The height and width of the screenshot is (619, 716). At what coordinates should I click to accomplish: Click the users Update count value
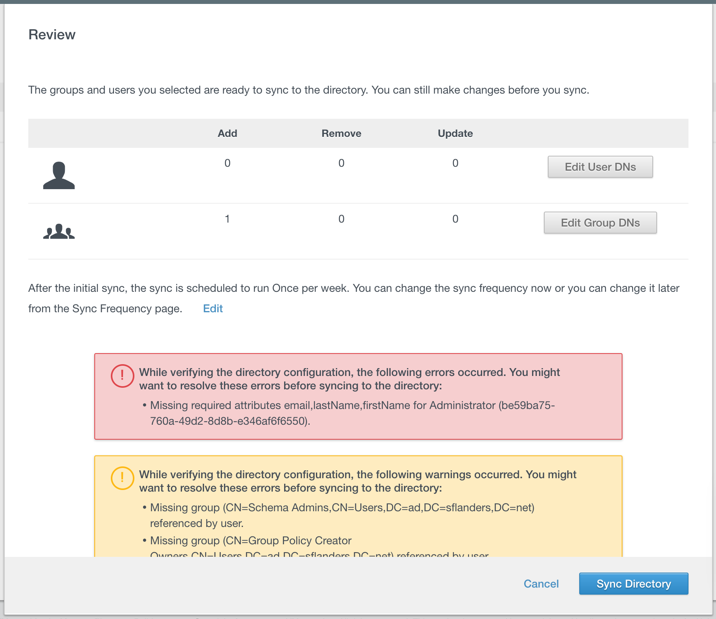coord(455,163)
